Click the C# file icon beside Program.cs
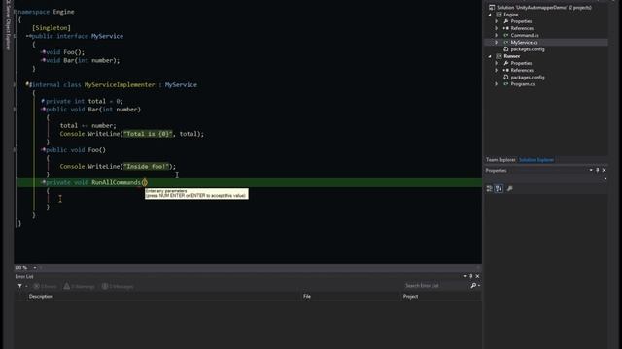This screenshot has height=349, width=622. (506, 84)
